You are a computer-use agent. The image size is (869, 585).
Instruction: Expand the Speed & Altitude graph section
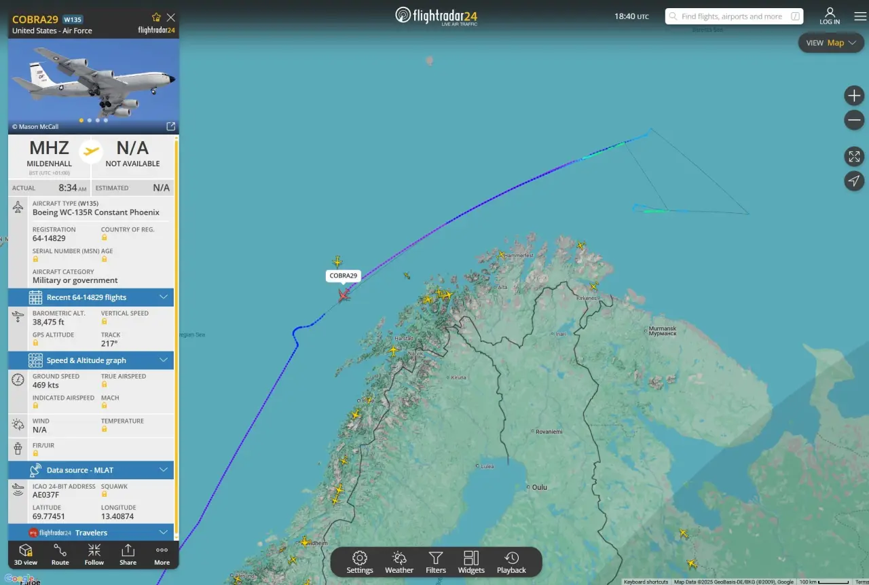coord(91,360)
